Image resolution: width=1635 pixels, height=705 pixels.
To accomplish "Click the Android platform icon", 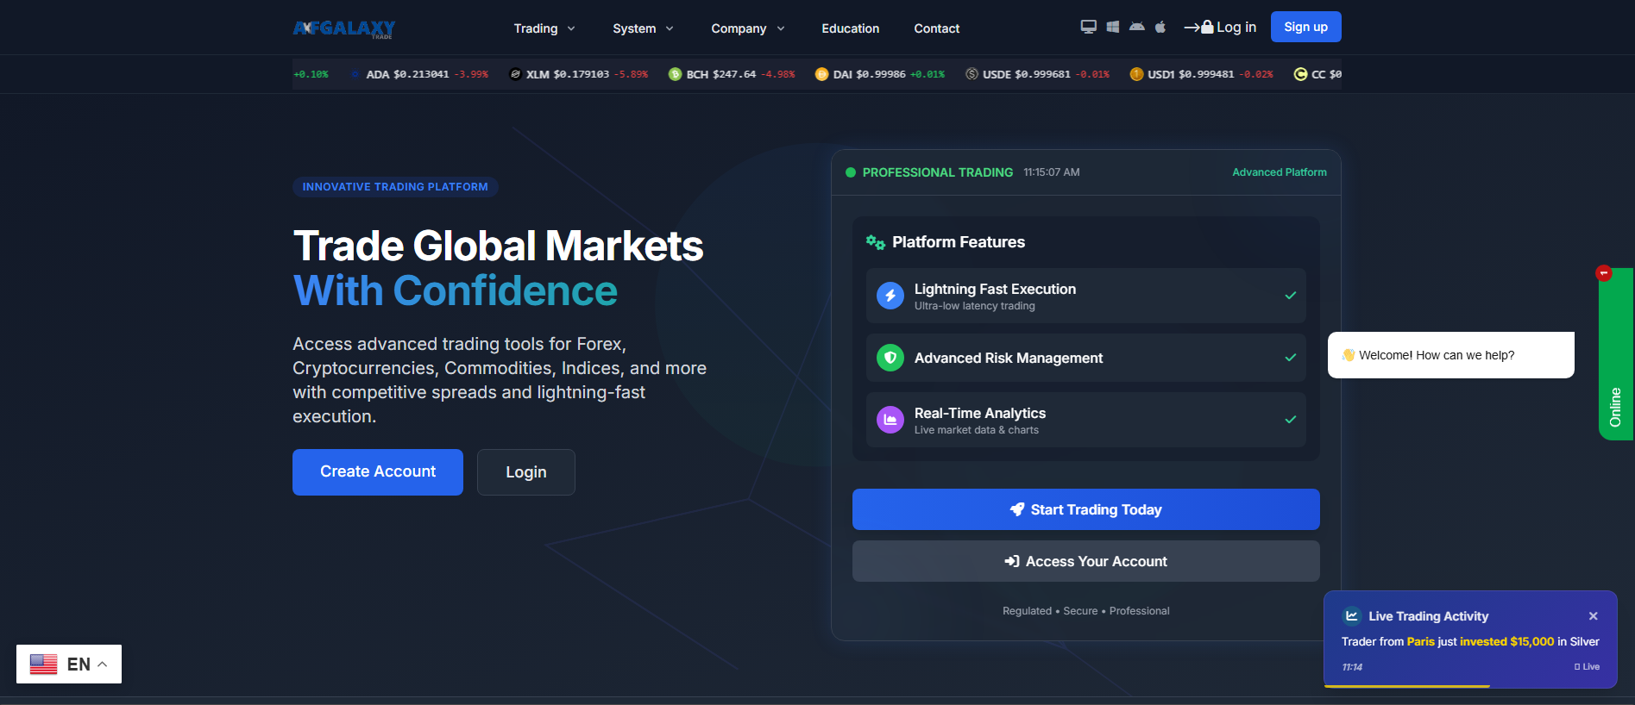I will point(1137,27).
